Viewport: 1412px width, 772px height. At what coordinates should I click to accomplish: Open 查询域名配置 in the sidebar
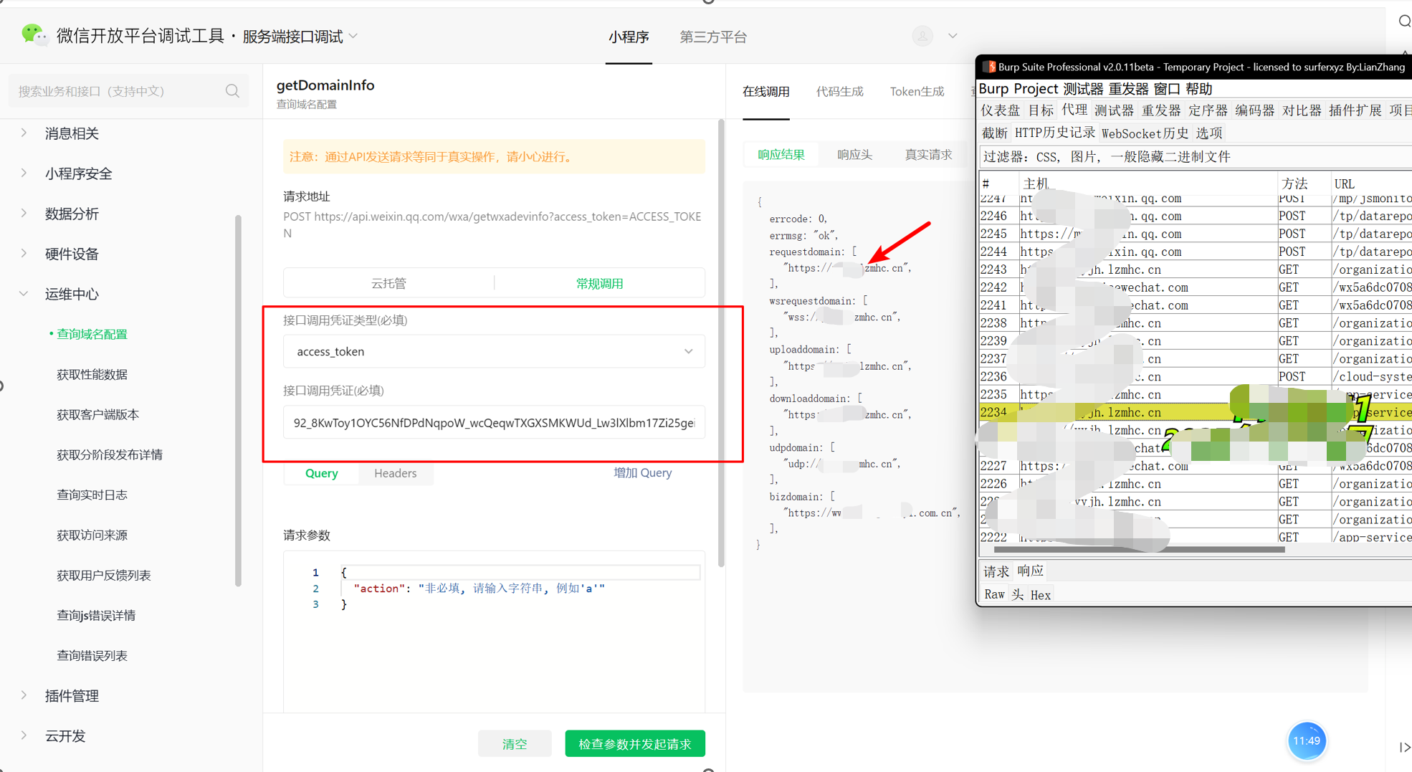92,334
